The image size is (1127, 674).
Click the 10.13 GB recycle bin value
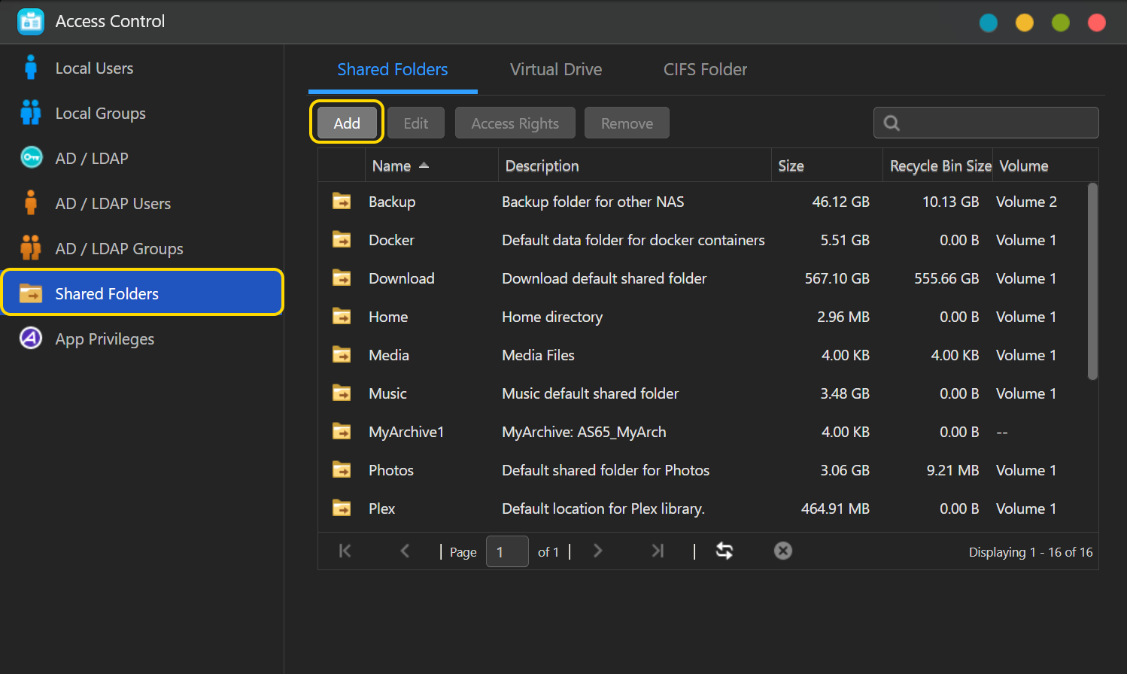point(951,202)
